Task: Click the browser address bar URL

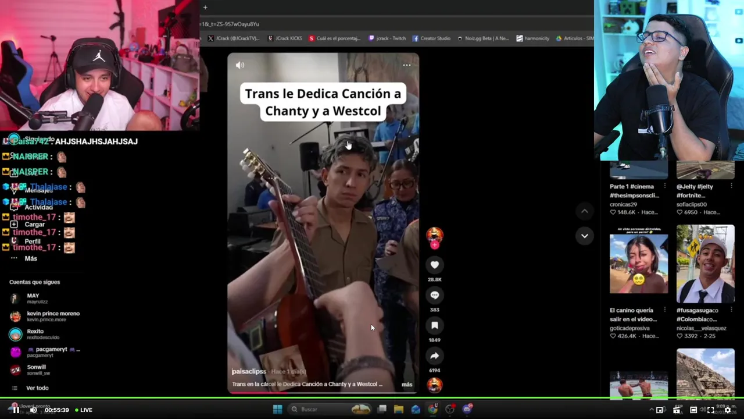Action: pyautogui.click(x=230, y=24)
